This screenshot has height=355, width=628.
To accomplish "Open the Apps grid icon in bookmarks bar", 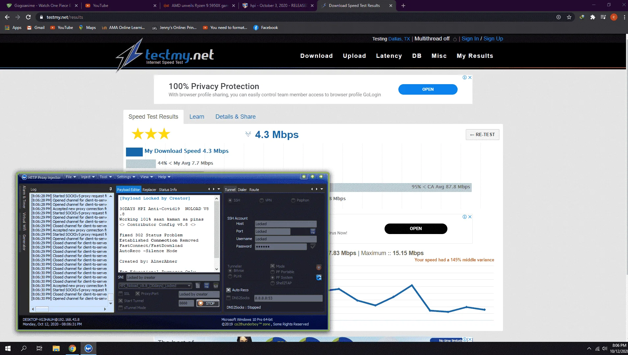I will 7,28.
